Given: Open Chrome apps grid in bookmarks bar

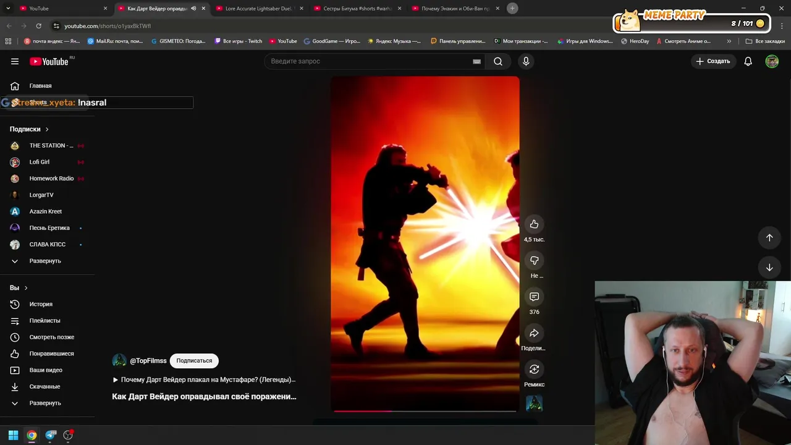Looking at the screenshot, I should (8, 41).
